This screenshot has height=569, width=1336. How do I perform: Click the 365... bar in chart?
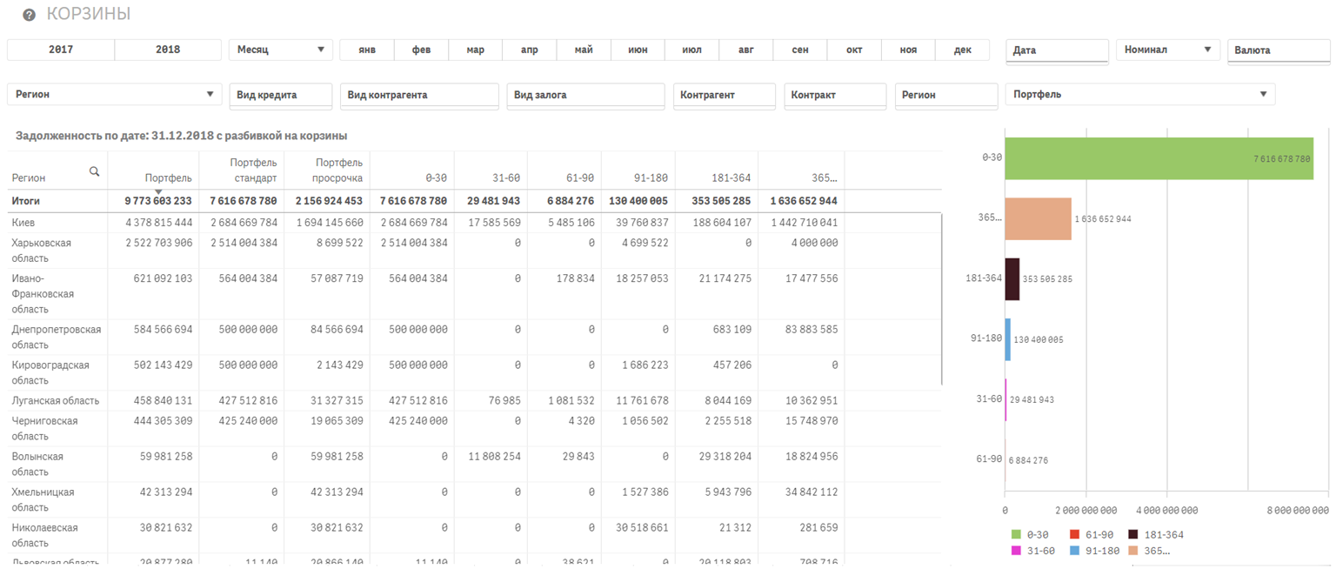[1038, 218]
